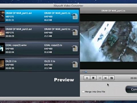
Task: Open format icon for DRAW OF WAR_part1.ts
Action: [75, 16]
